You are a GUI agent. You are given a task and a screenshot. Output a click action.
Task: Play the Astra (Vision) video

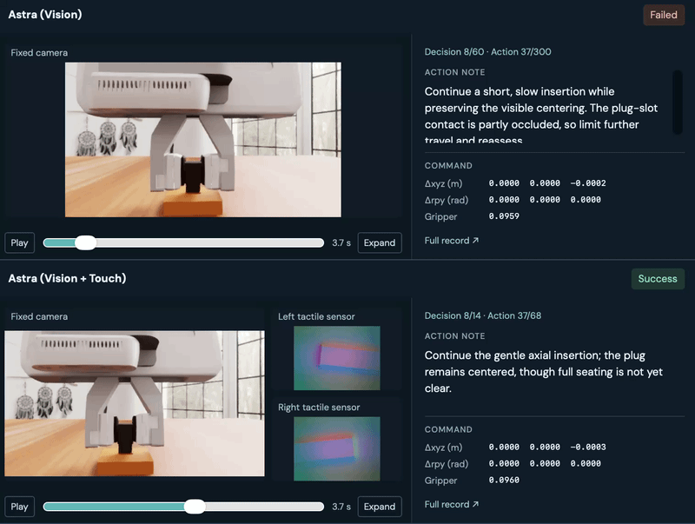click(x=19, y=243)
